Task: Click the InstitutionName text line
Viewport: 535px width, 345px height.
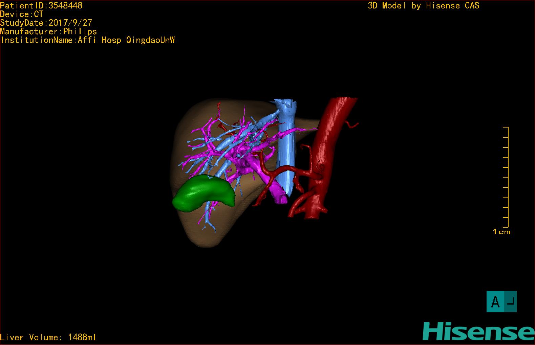Action: point(87,40)
